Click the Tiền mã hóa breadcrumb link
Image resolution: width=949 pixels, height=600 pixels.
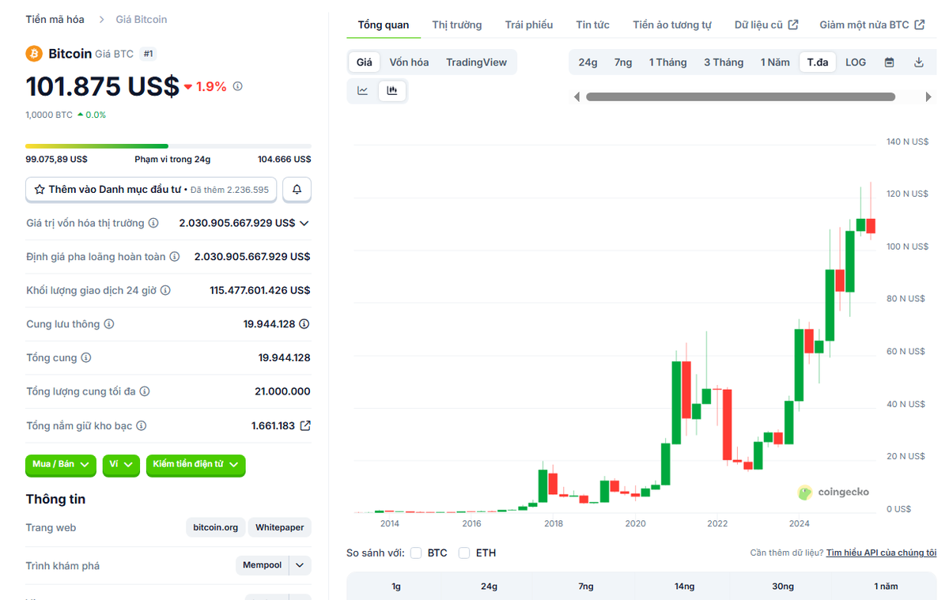[55, 19]
